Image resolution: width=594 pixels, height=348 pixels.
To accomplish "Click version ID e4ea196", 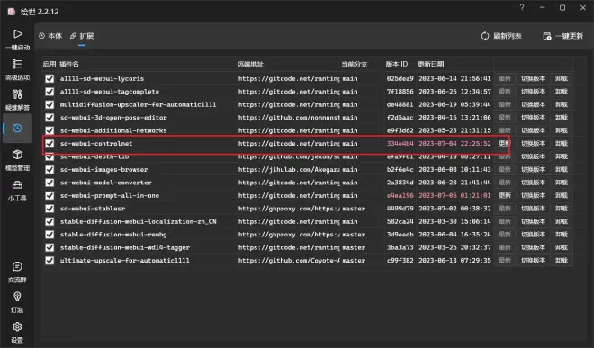I will (x=400, y=195).
